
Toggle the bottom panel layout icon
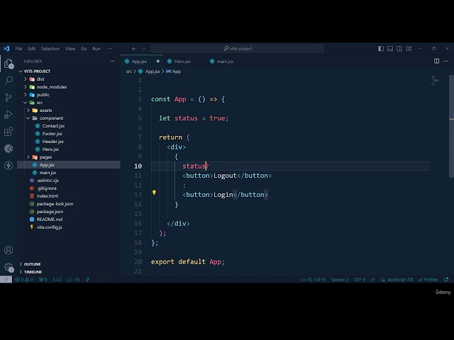(x=390, y=49)
